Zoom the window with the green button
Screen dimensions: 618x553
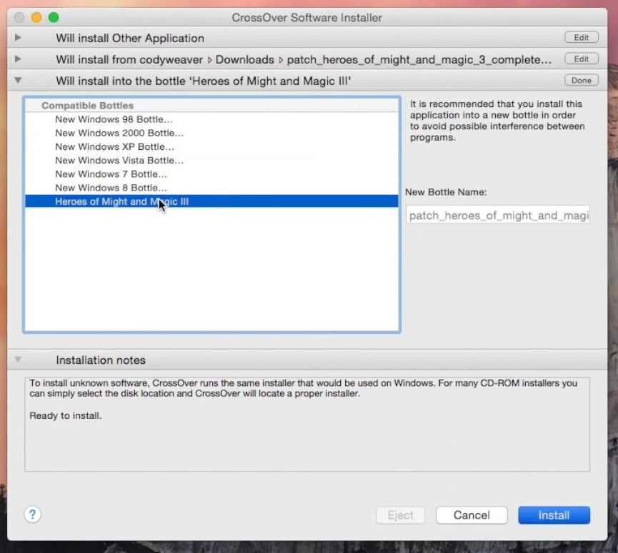(54, 17)
